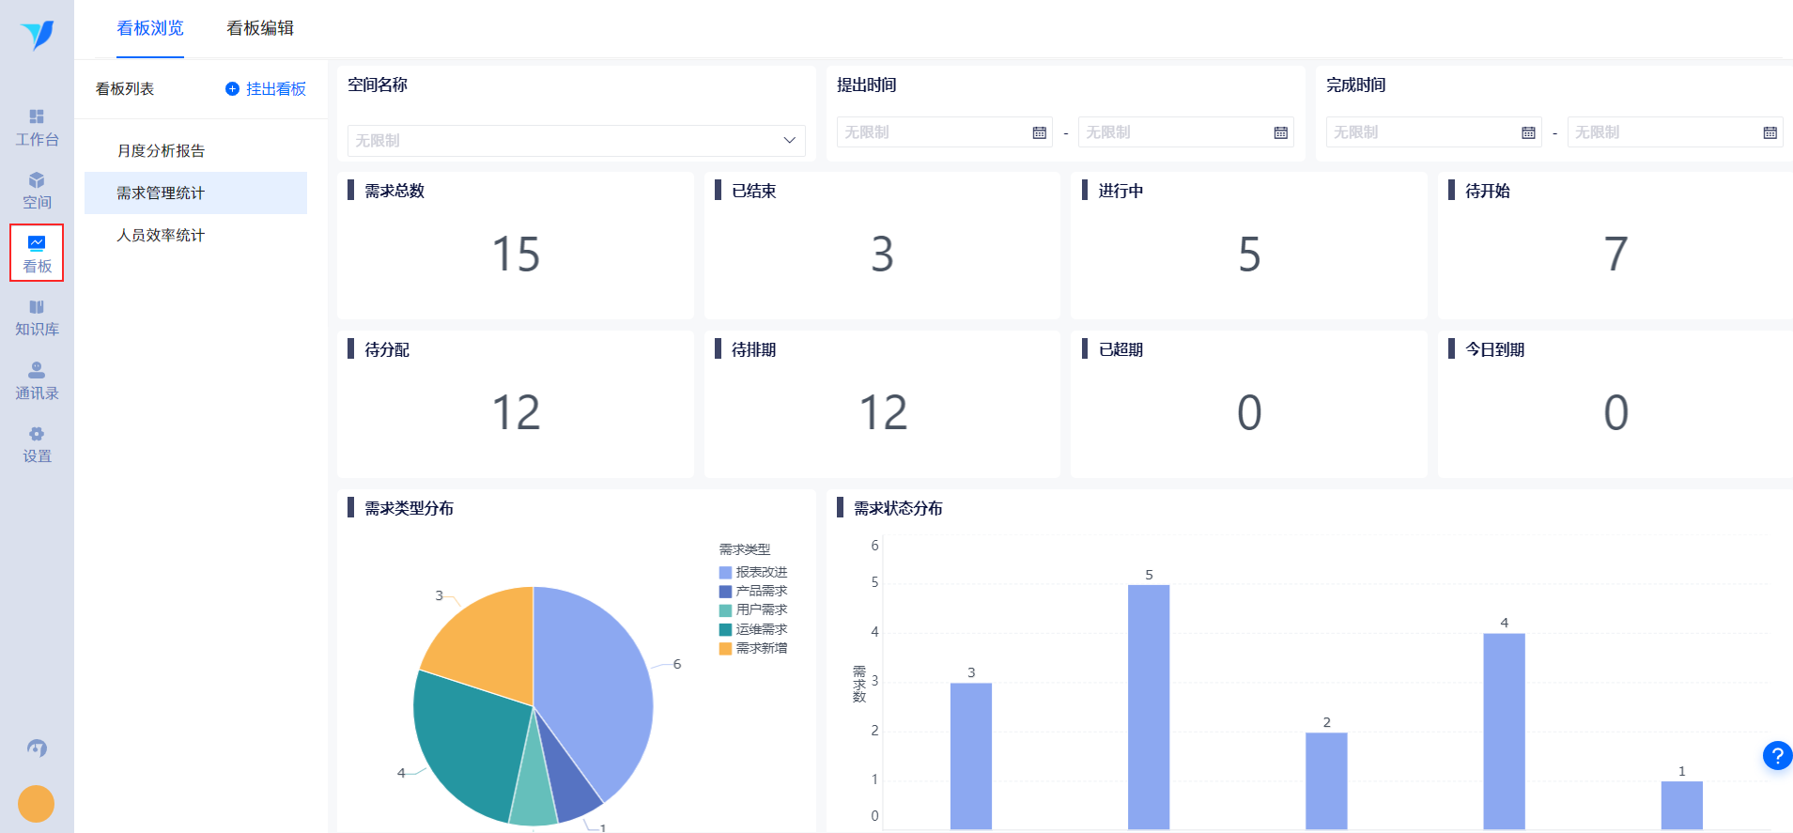Image resolution: width=1793 pixels, height=833 pixels.
Task: Click the orange user avatar circle
Action: click(36, 804)
